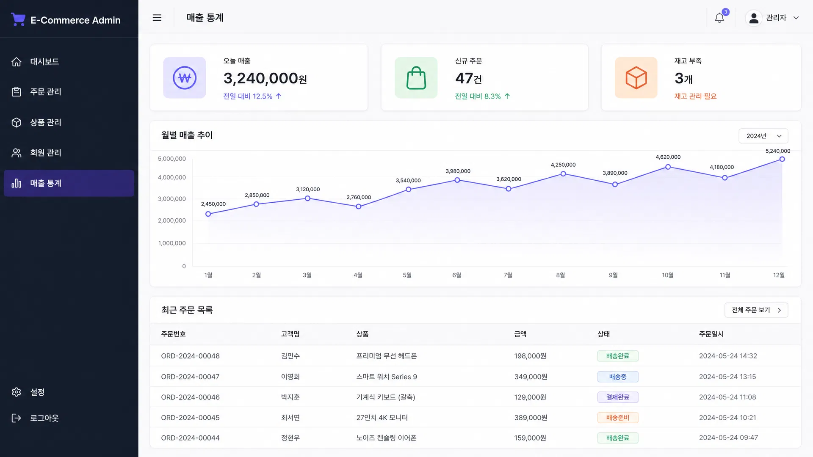Open the notification bell icon
The image size is (813, 457).
(719, 18)
